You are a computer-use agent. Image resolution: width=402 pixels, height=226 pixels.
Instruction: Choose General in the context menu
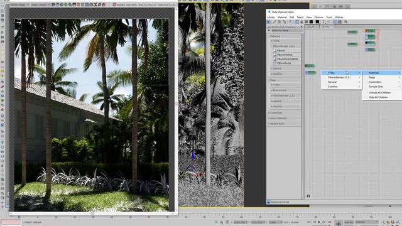pyautogui.click(x=341, y=82)
